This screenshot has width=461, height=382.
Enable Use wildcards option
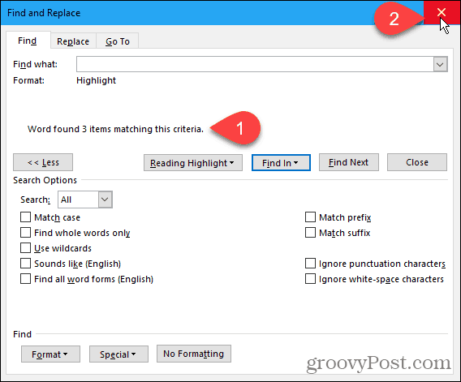coord(26,248)
